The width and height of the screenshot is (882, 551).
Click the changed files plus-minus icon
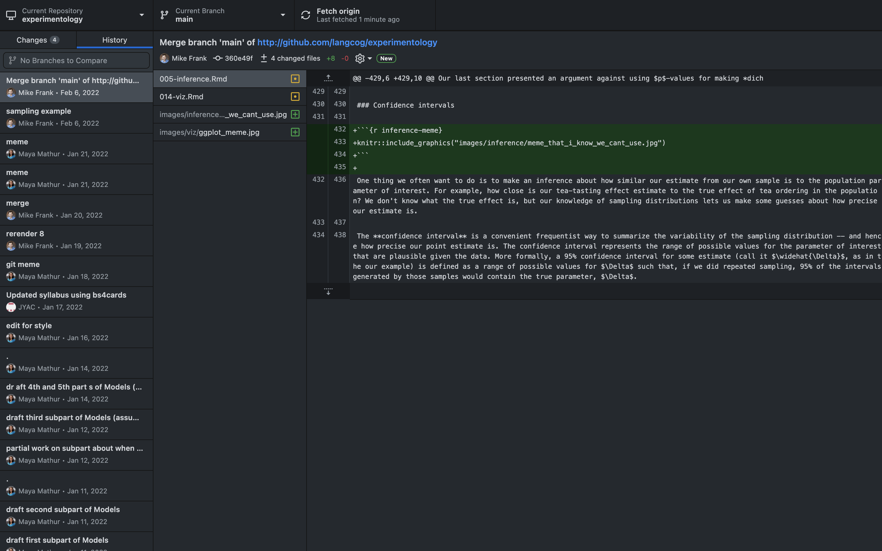(264, 58)
